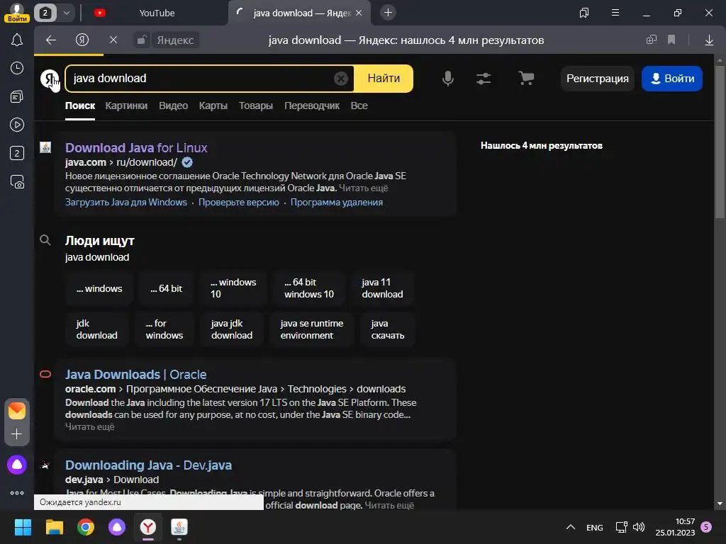Switch to Картинки search tab
The width and height of the screenshot is (726, 544).
click(x=126, y=106)
